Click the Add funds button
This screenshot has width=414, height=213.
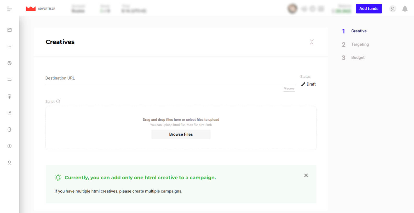tap(369, 9)
